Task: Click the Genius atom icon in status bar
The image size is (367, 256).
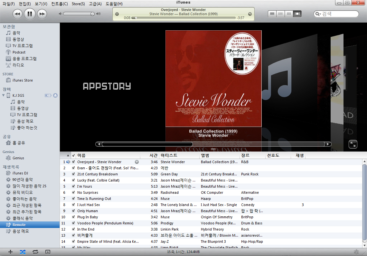Action: [356, 252]
